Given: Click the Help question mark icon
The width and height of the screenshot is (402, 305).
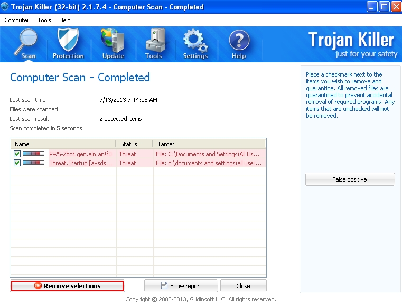Looking at the screenshot, I should point(239,44).
